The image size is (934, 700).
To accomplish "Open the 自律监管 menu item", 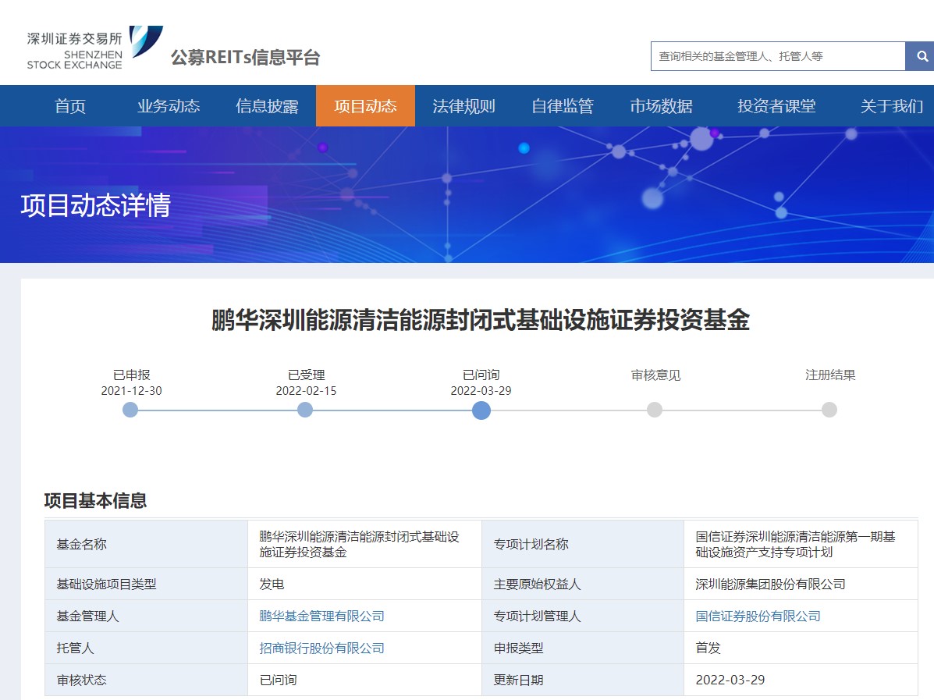I will (x=563, y=106).
